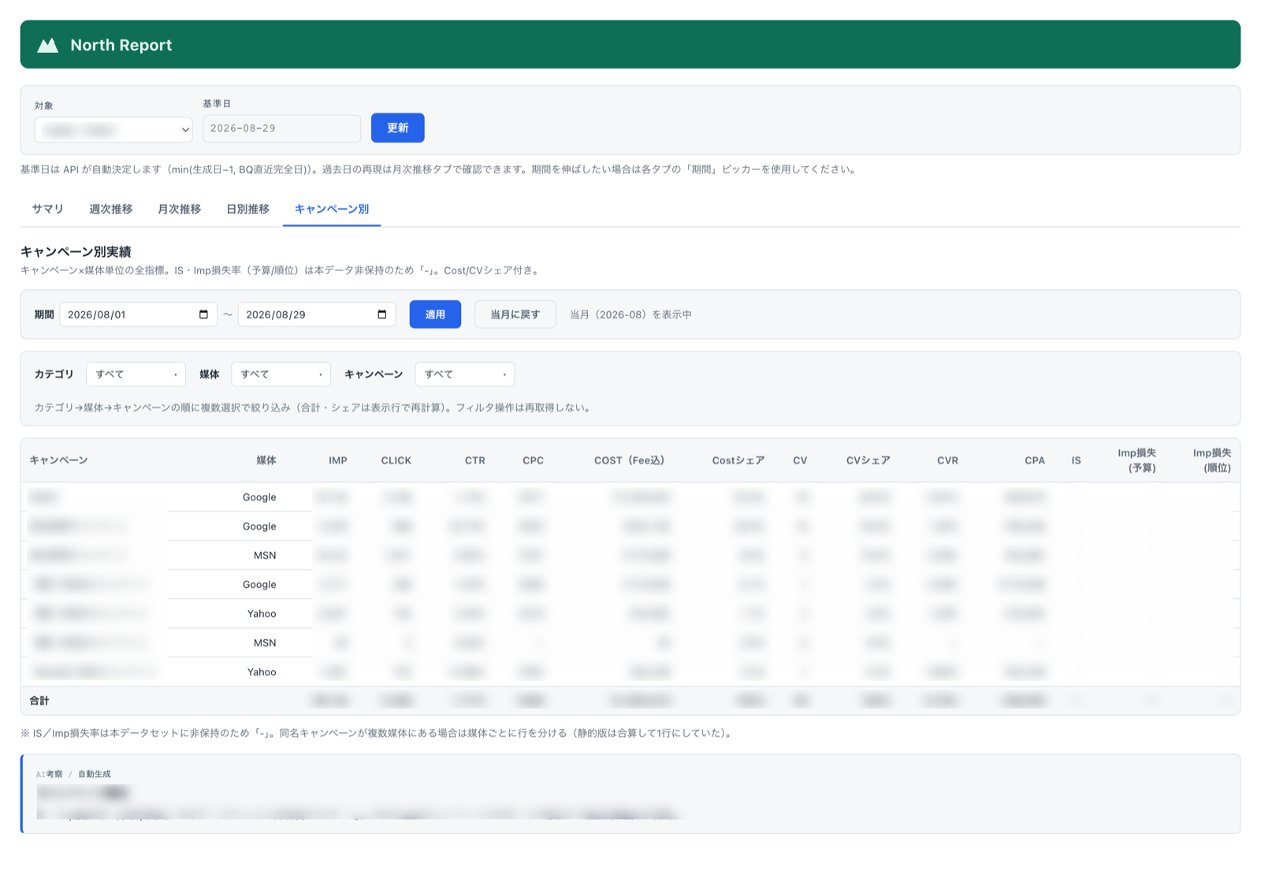This screenshot has height=874, width=1261.
Task: Select the キャンペーン別 tab
Action: pyautogui.click(x=332, y=209)
